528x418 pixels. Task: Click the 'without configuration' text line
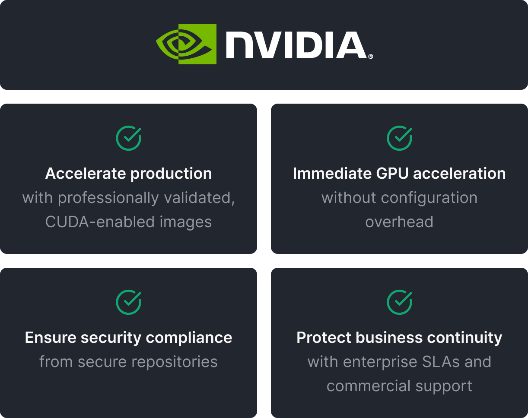click(x=399, y=198)
